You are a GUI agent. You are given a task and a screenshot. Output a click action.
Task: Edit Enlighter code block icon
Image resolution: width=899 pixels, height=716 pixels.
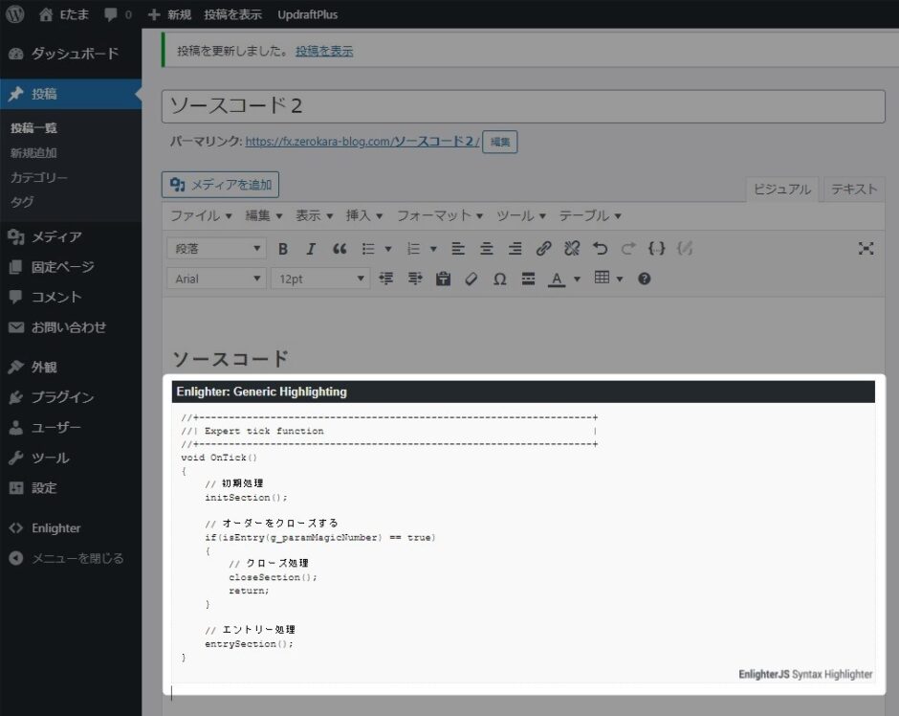point(685,249)
